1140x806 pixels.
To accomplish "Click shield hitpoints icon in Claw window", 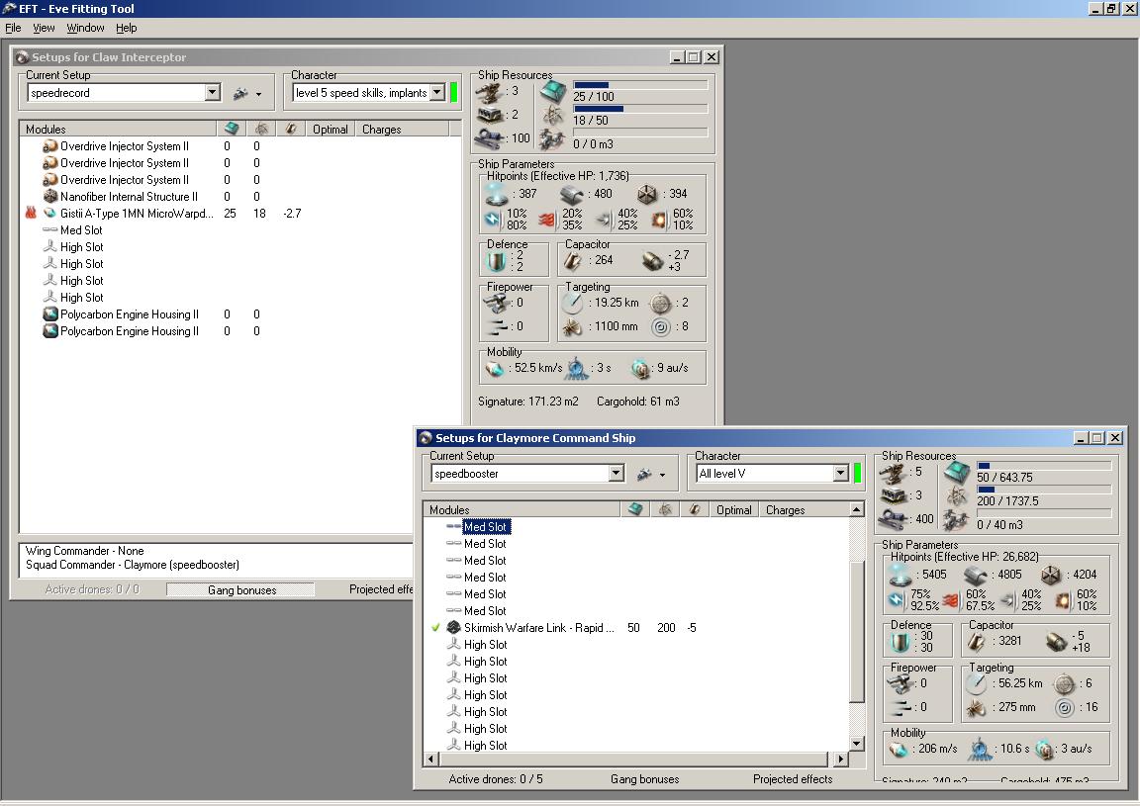I will point(497,194).
